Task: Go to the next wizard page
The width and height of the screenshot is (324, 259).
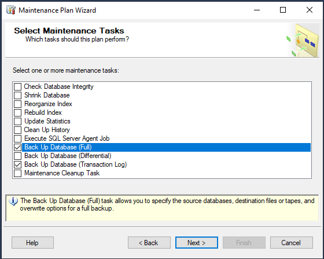Action: pos(197,242)
